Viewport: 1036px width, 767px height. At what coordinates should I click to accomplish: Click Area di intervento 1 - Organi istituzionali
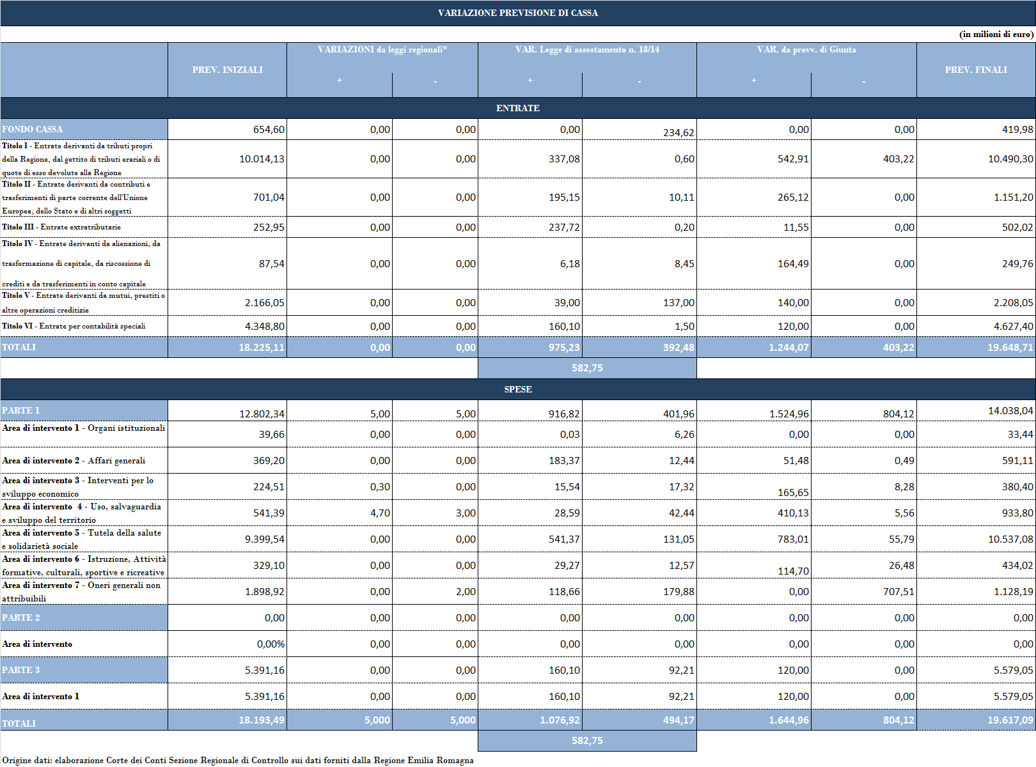pos(83,428)
